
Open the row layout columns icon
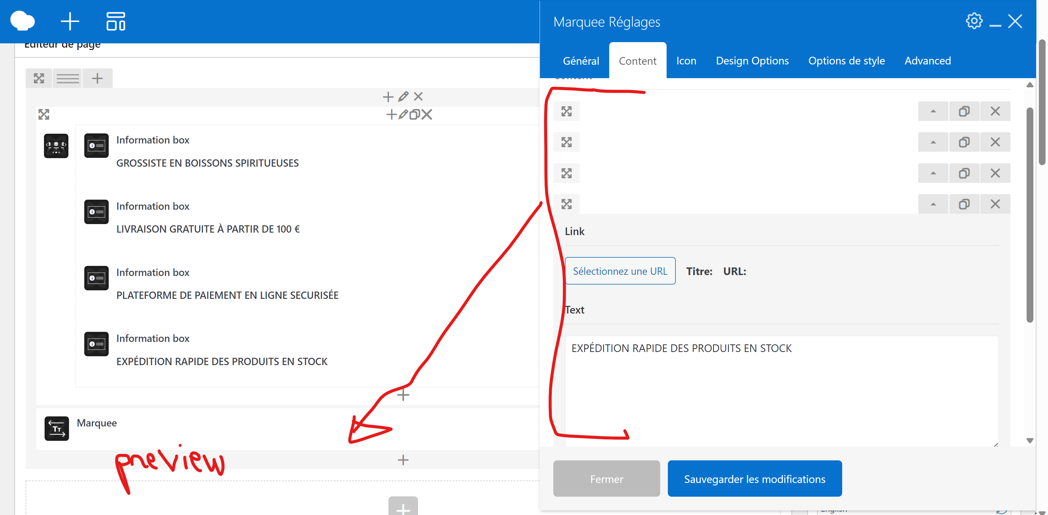67,78
